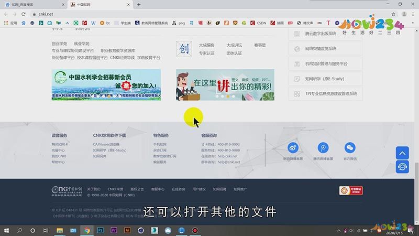Viewport: 419px width, 236px height.
Task: Click the back-to-top arrow button
Action: pos(402,153)
